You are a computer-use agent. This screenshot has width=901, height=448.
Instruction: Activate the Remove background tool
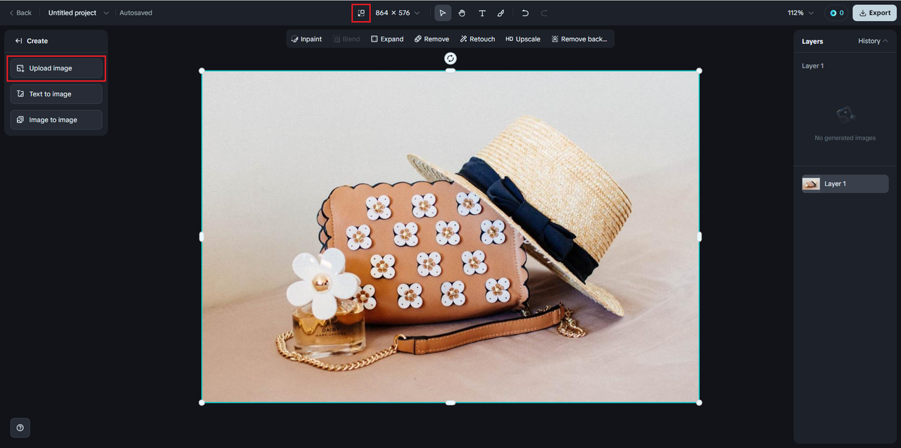579,39
